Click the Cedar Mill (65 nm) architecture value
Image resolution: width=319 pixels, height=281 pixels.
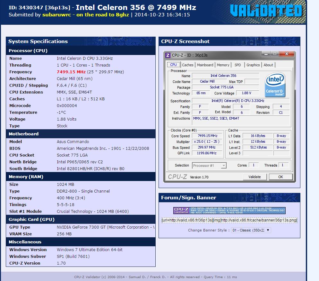pos(74,79)
